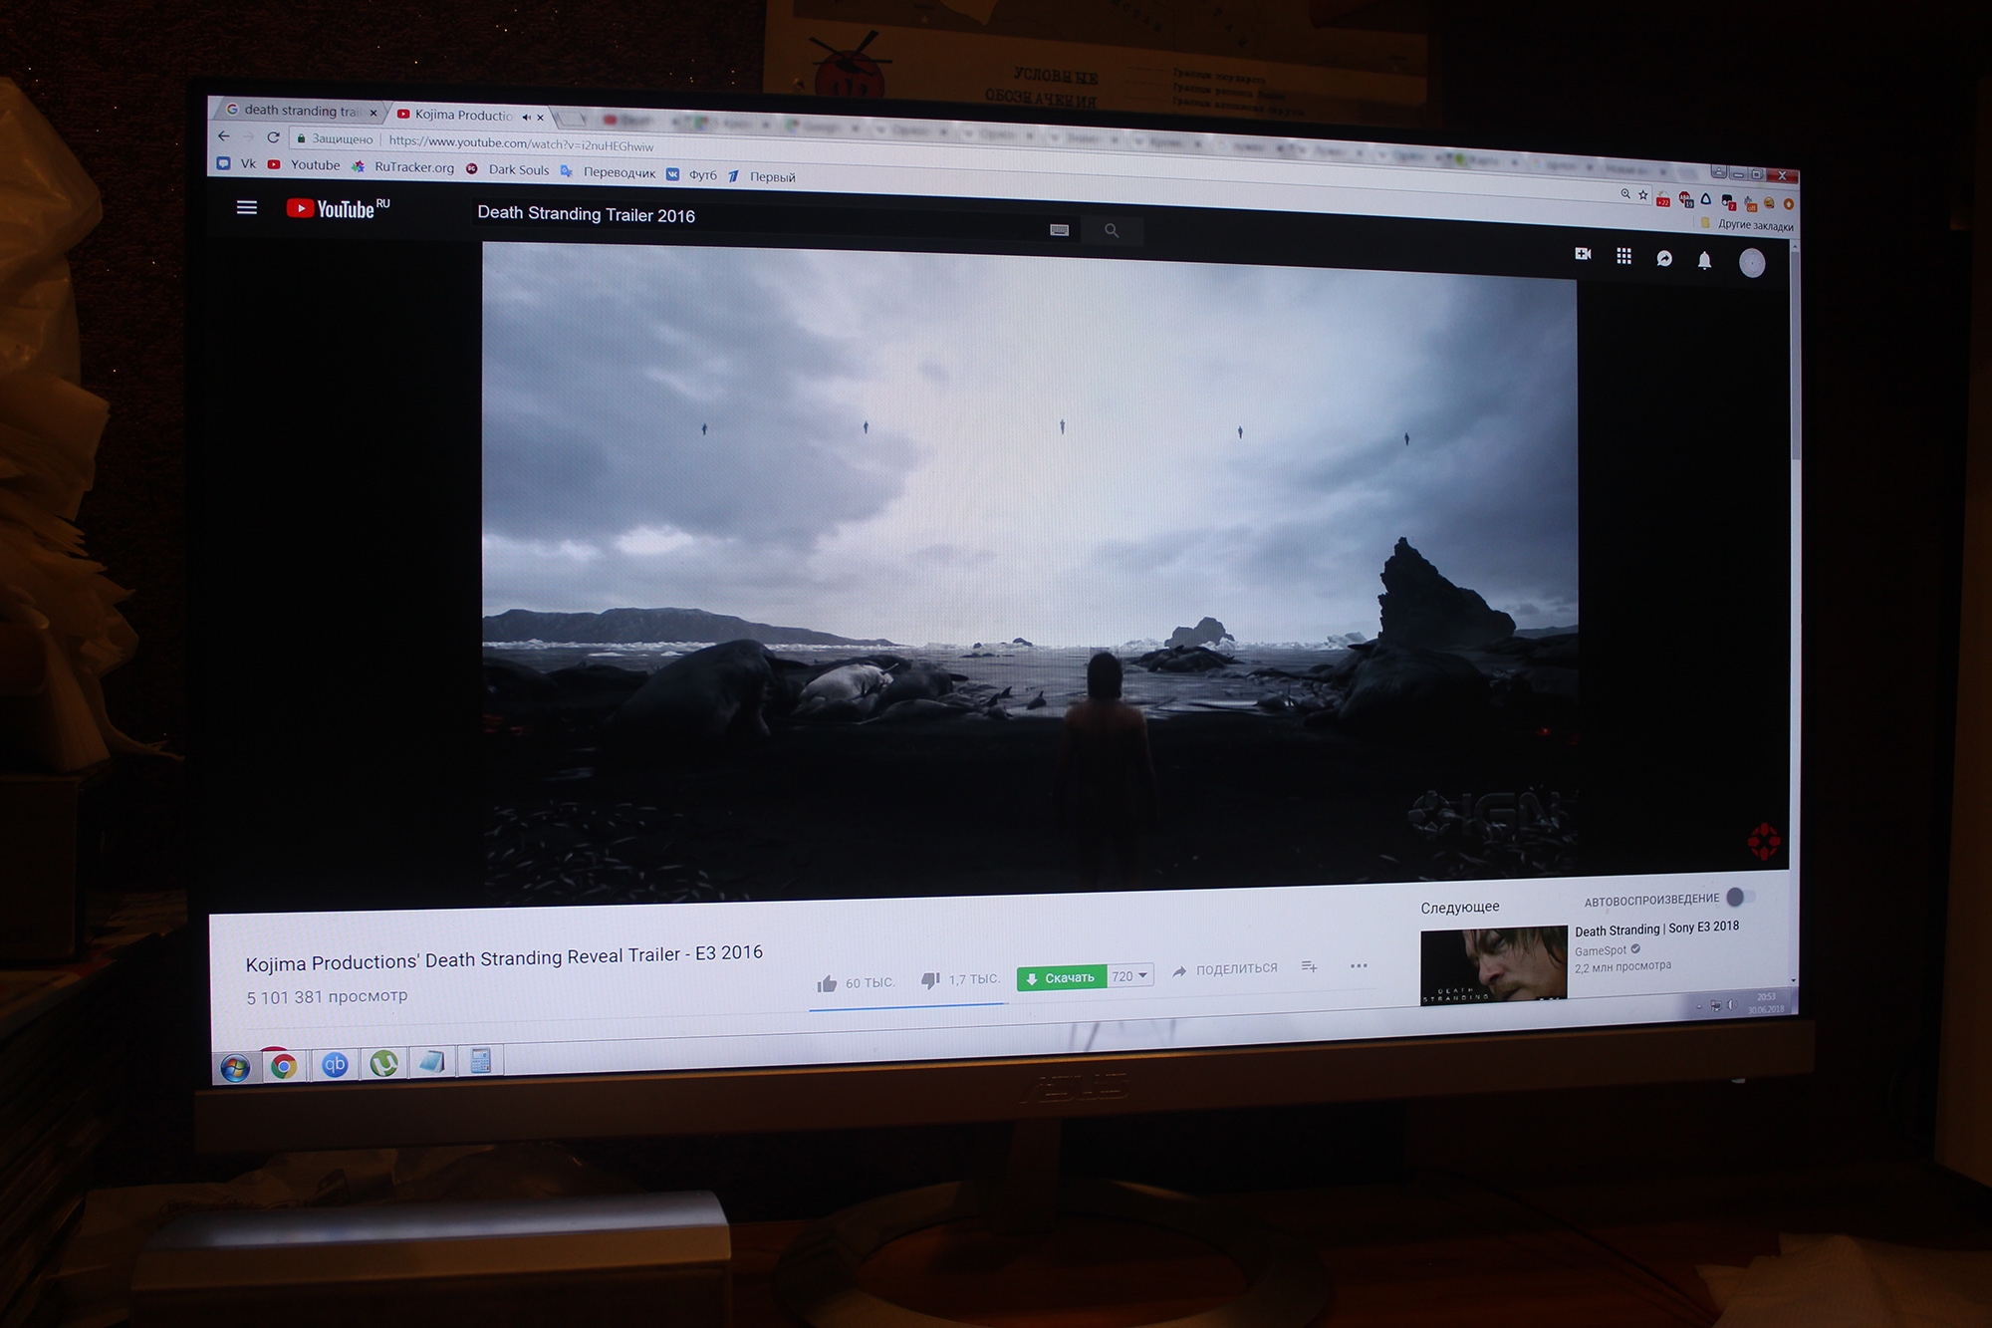Open Chrome from the Windows taskbar

(284, 1066)
